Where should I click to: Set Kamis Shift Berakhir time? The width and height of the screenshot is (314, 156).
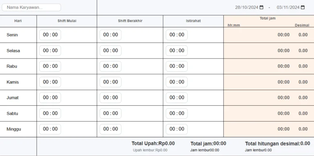(110, 82)
